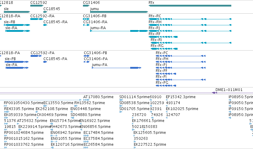The height and width of the screenshot is (149, 253).
Task: Select the Rfx-PI protein feature
Action: 181,80
